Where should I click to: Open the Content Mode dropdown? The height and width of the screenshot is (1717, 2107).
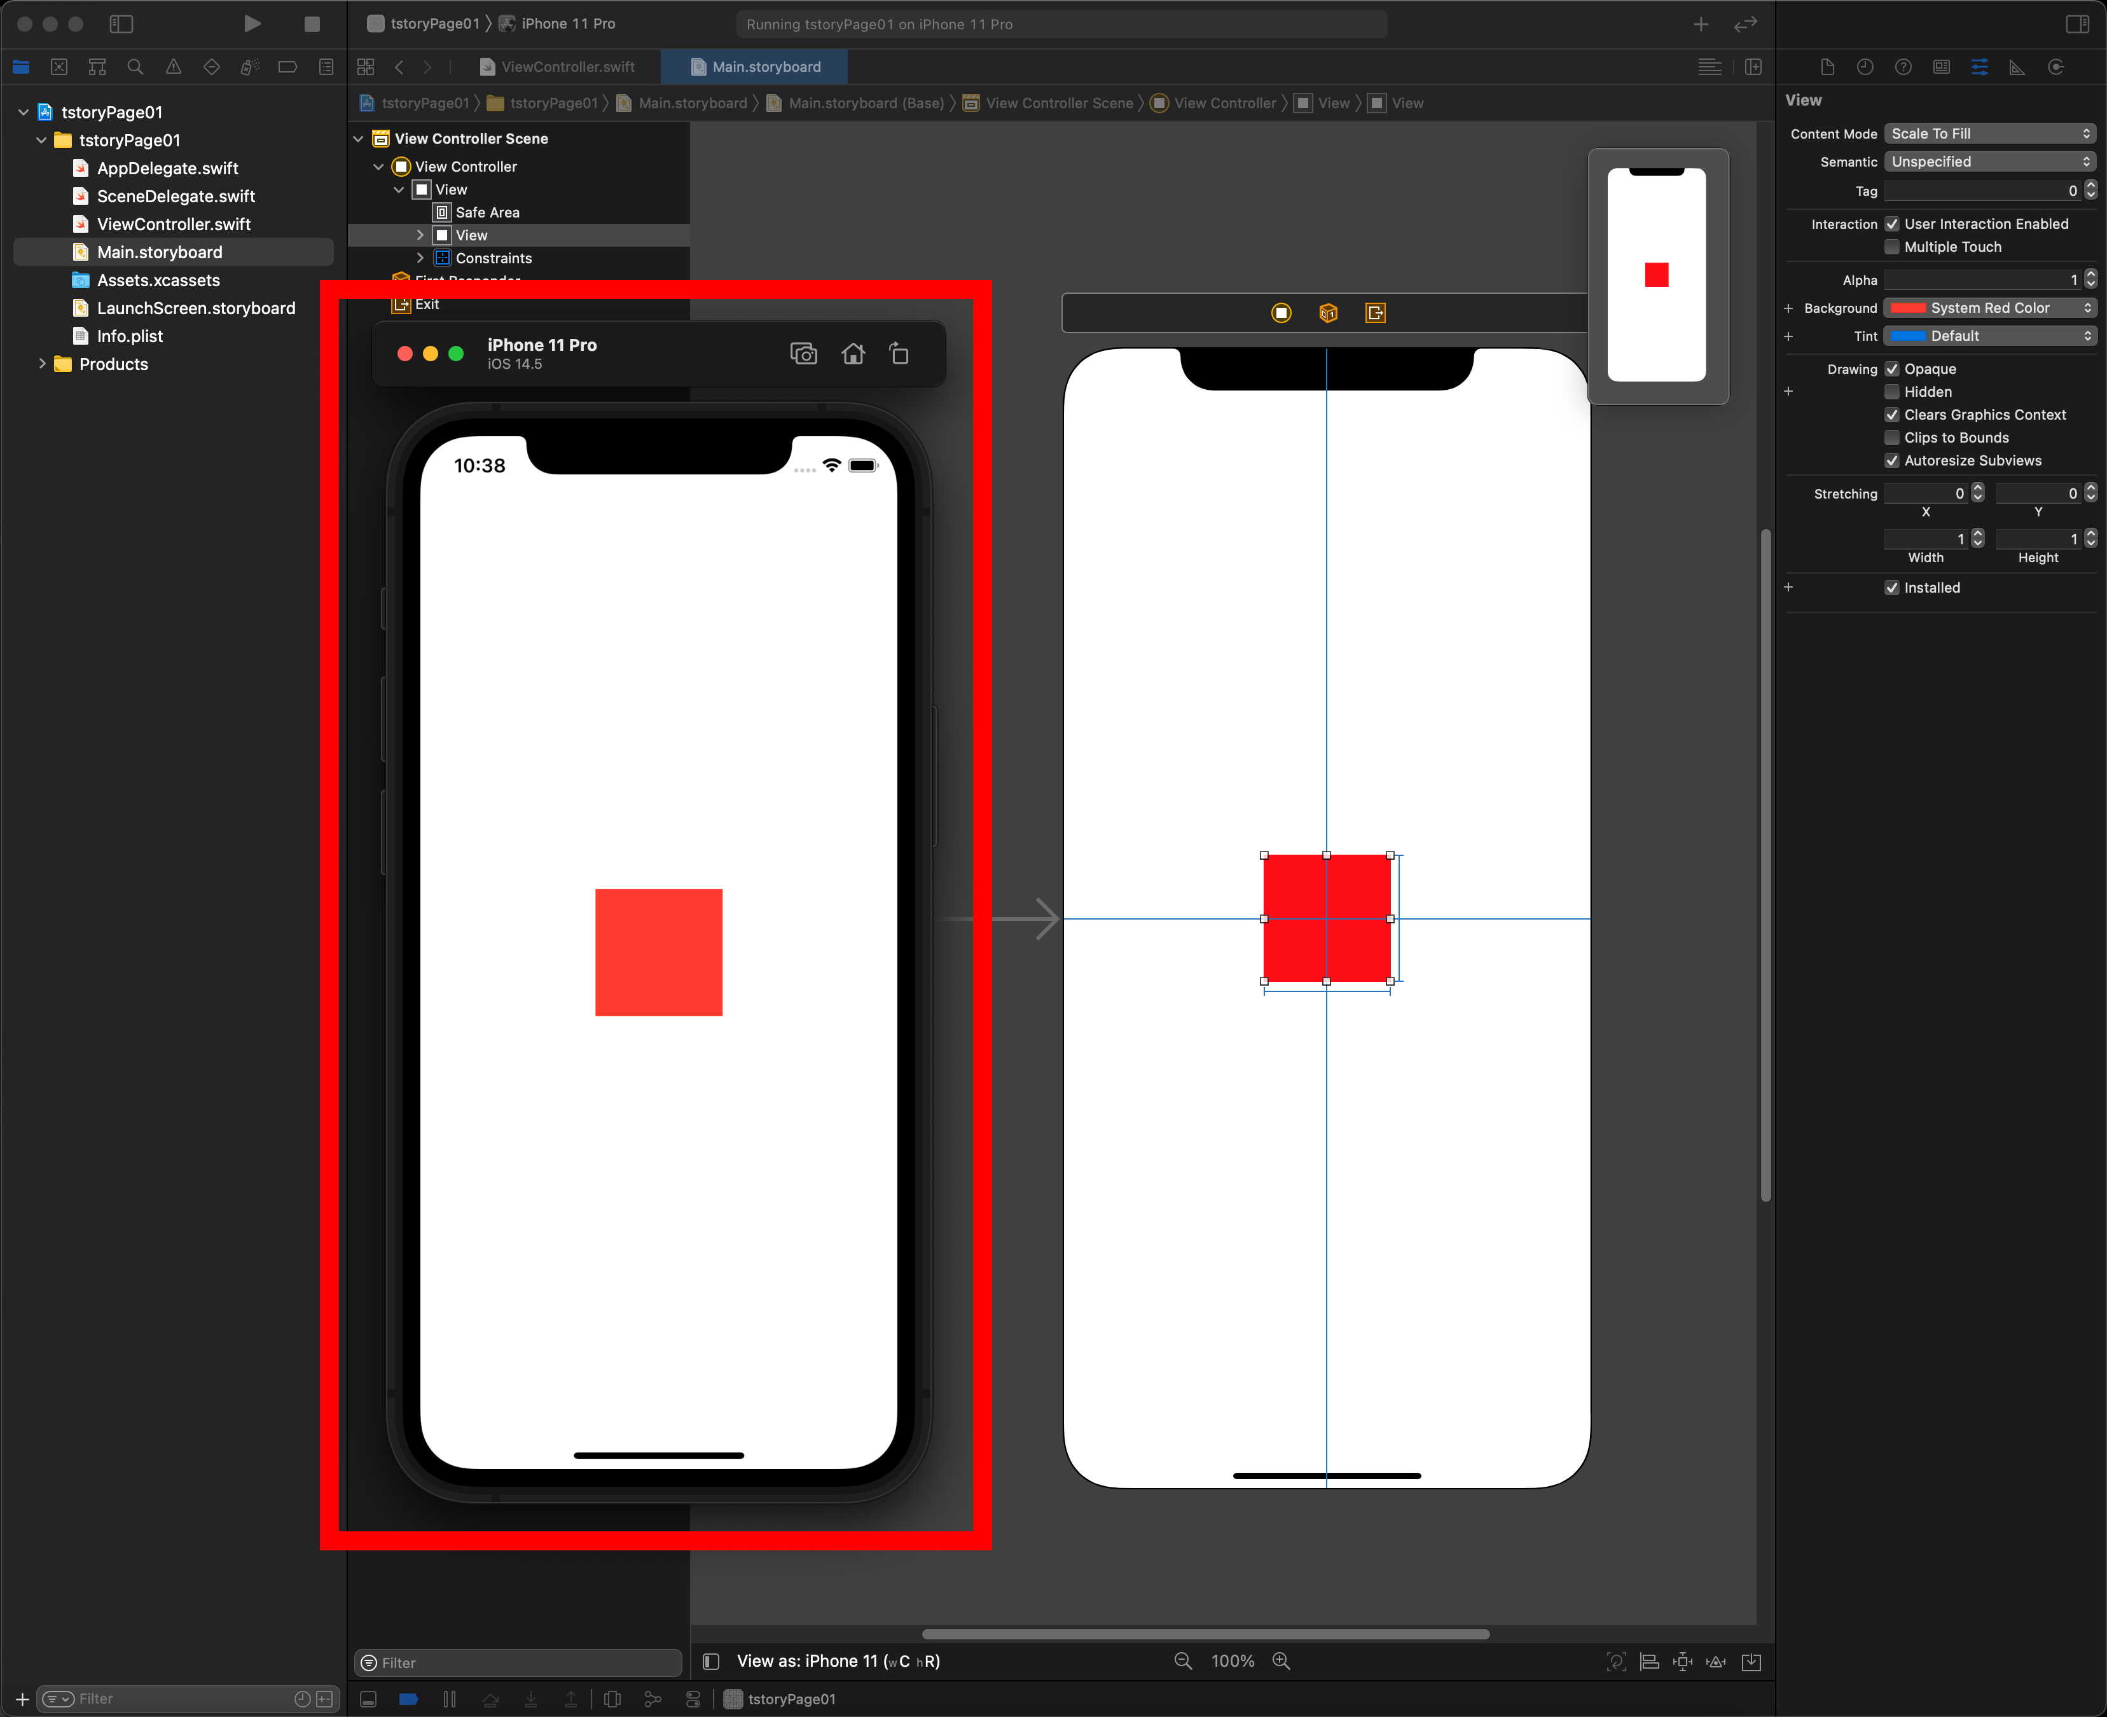point(1989,134)
